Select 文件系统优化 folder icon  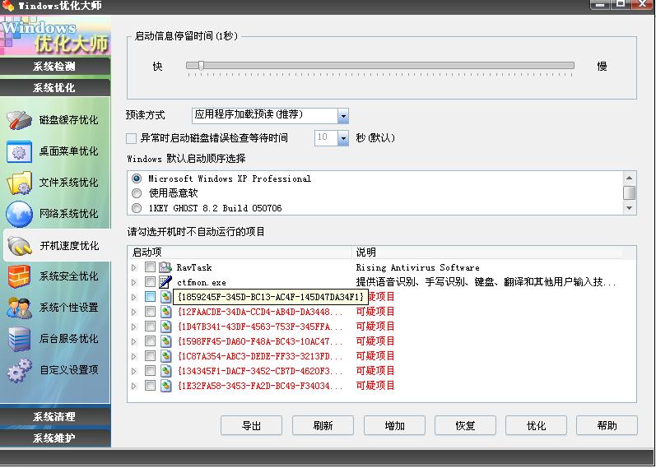(x=19, y=183)
